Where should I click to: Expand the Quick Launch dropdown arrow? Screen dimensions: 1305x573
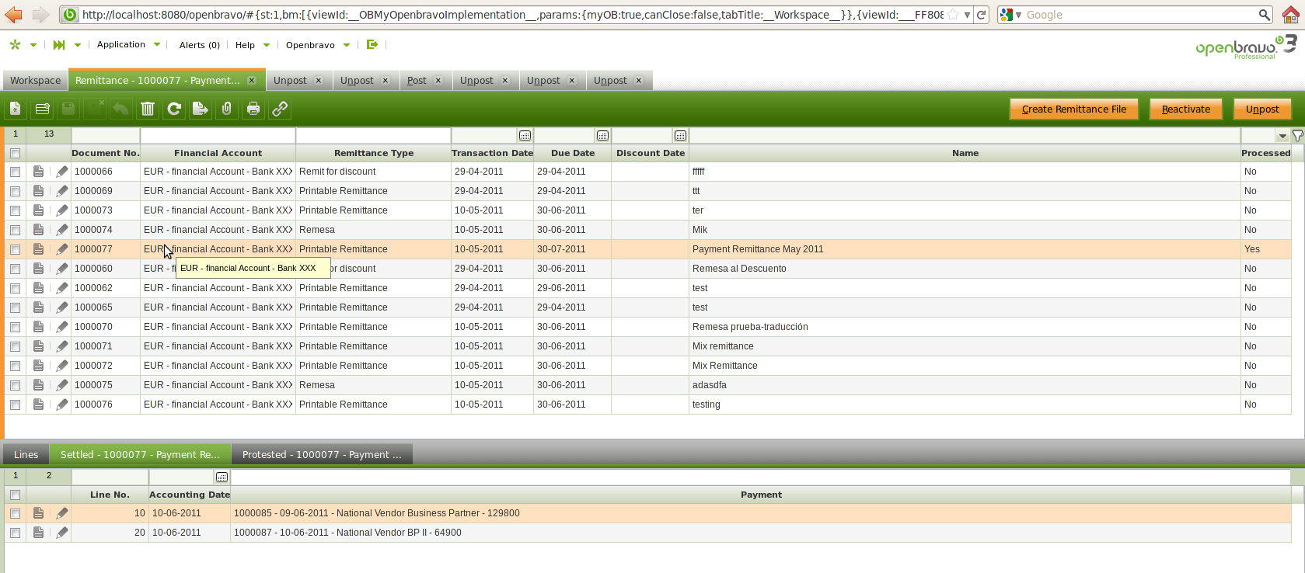(x=78, y=45)
